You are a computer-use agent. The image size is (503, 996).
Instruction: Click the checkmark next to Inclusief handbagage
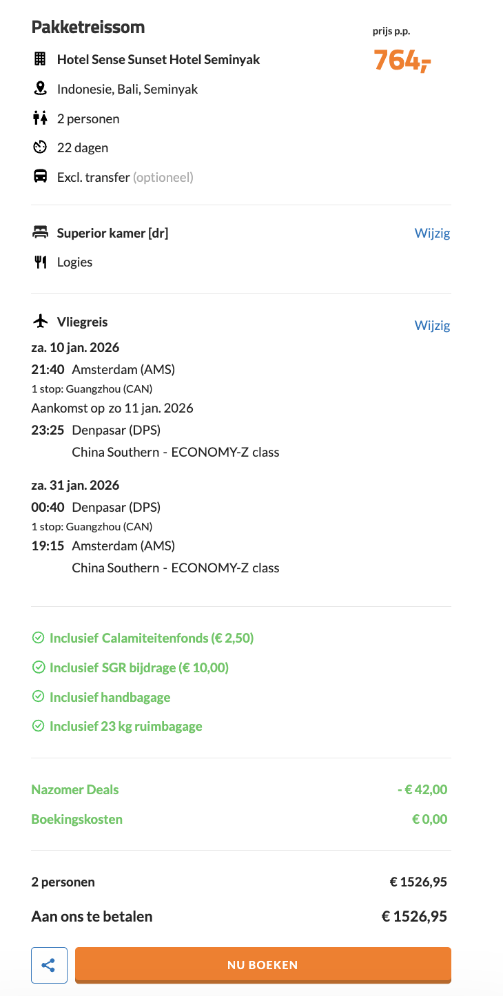37,697
